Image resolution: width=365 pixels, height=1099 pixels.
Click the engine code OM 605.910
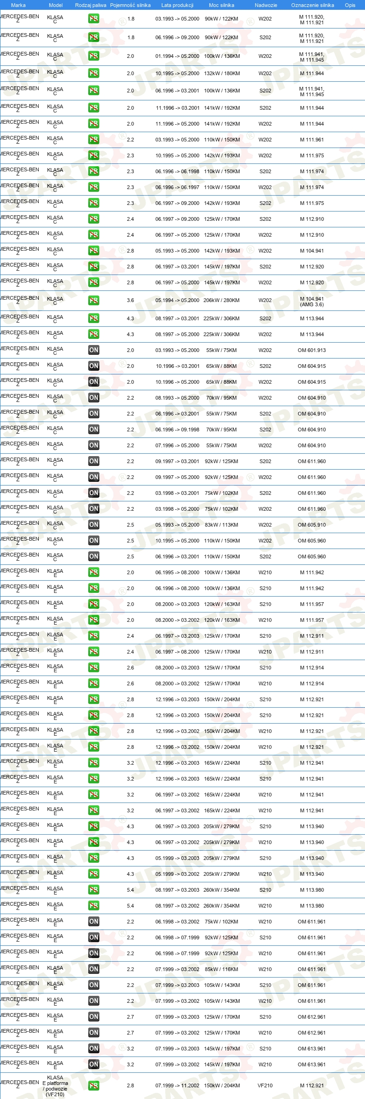[x=312, y=525]
